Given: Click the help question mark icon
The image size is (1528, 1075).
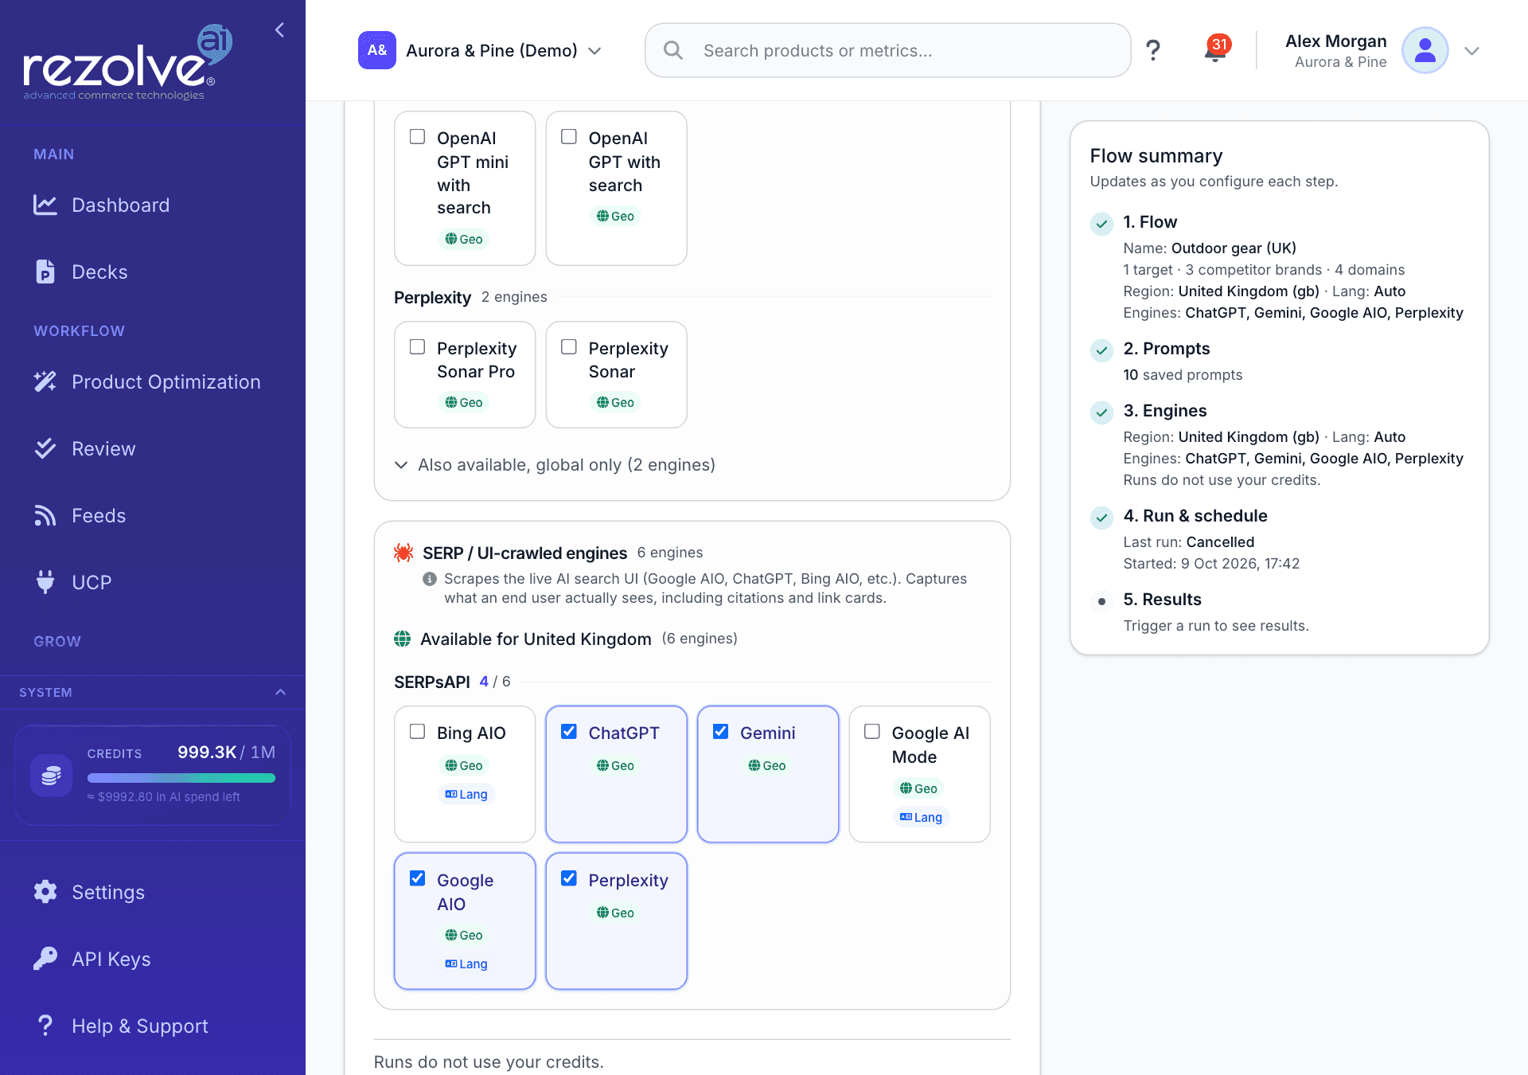Looking at the screenshot, I should 1152,50.
